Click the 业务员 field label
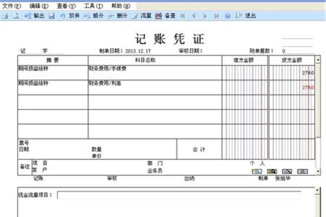The image size is (326, 217). pyautogui.click(x=155, y=171)
